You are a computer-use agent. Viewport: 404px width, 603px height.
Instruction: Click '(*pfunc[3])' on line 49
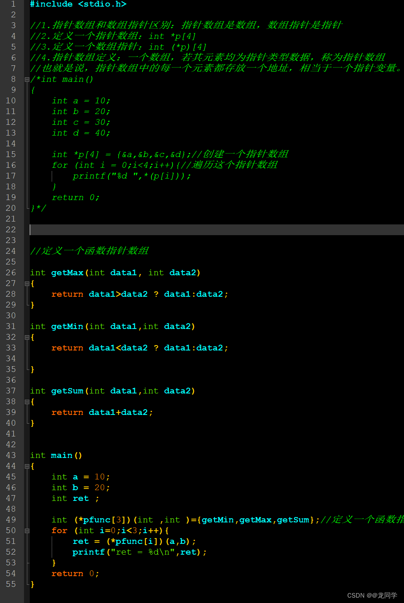click(x=103, y=520)
